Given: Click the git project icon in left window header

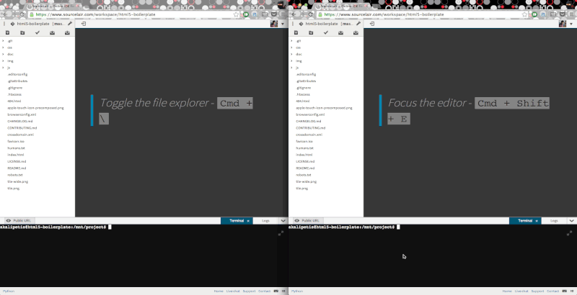Looking at the screenshot, I should pos(12,24).
